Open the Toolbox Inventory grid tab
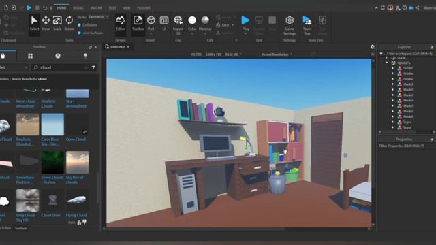This screenshot has width=436, height=245. (30, 56)
